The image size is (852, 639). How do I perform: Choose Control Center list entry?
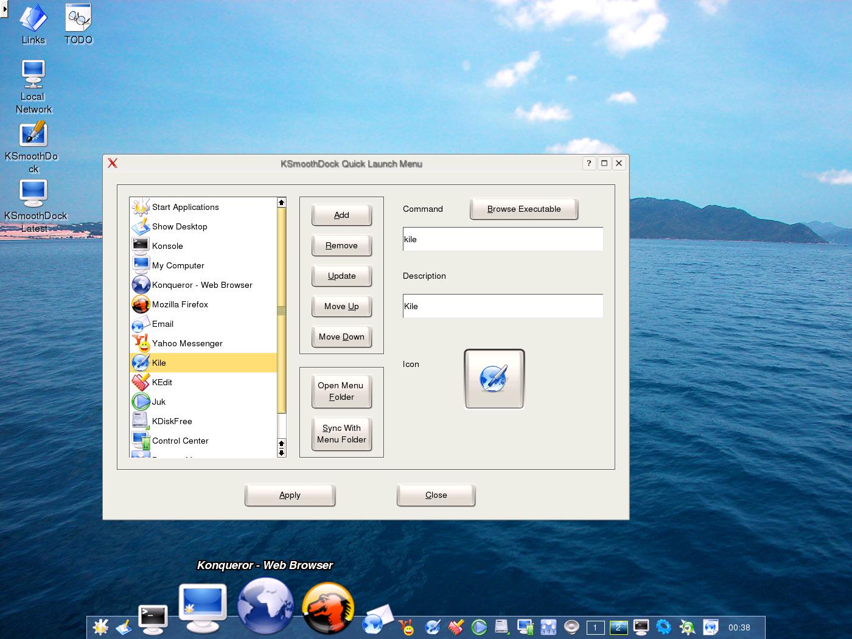coord(180,441)
